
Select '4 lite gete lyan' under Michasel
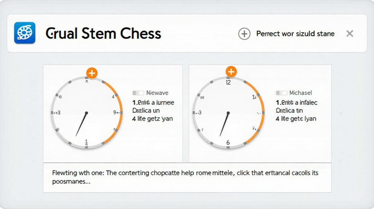pos(296,118)
